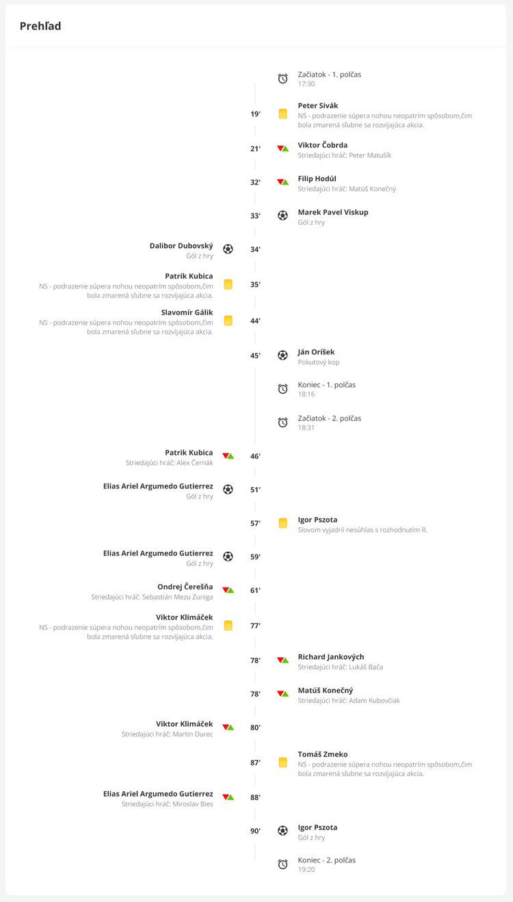Click the 45' minute marker on timeline
The image size is (513, 902).
[255, 356]
